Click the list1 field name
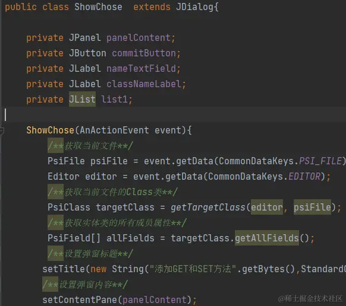 point(114,100)
